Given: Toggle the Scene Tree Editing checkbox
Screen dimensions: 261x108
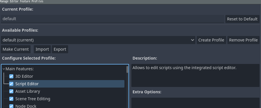Looking at the screenshot, I should point(11,99).
